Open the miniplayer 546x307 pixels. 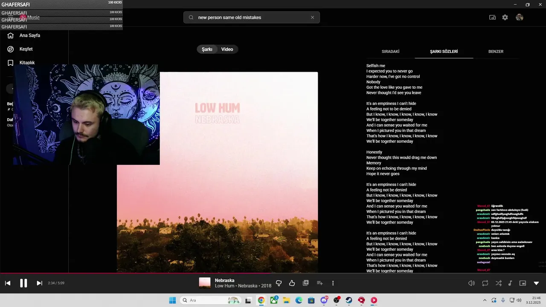tap(523, 283)
